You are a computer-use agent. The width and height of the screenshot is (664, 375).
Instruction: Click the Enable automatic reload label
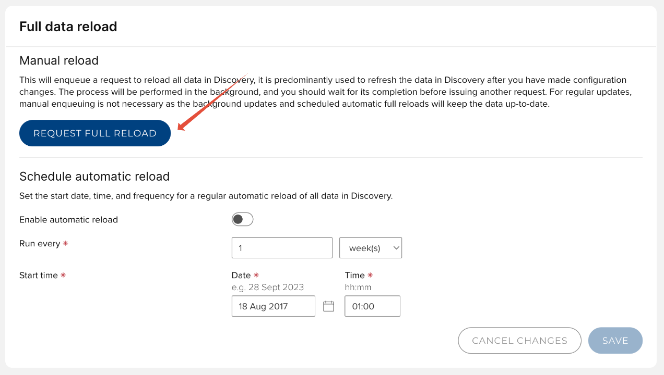[68, 220]
